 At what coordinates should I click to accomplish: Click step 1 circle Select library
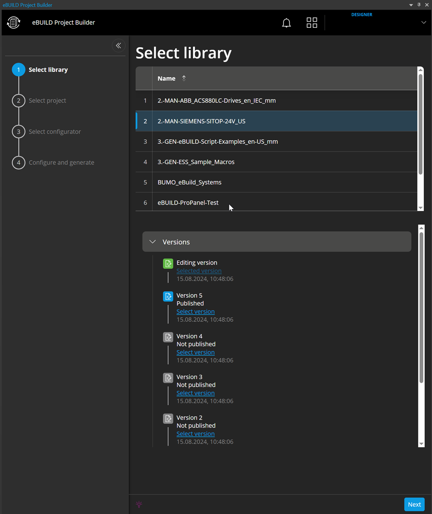pyautogui.click(x=19, y=69)
